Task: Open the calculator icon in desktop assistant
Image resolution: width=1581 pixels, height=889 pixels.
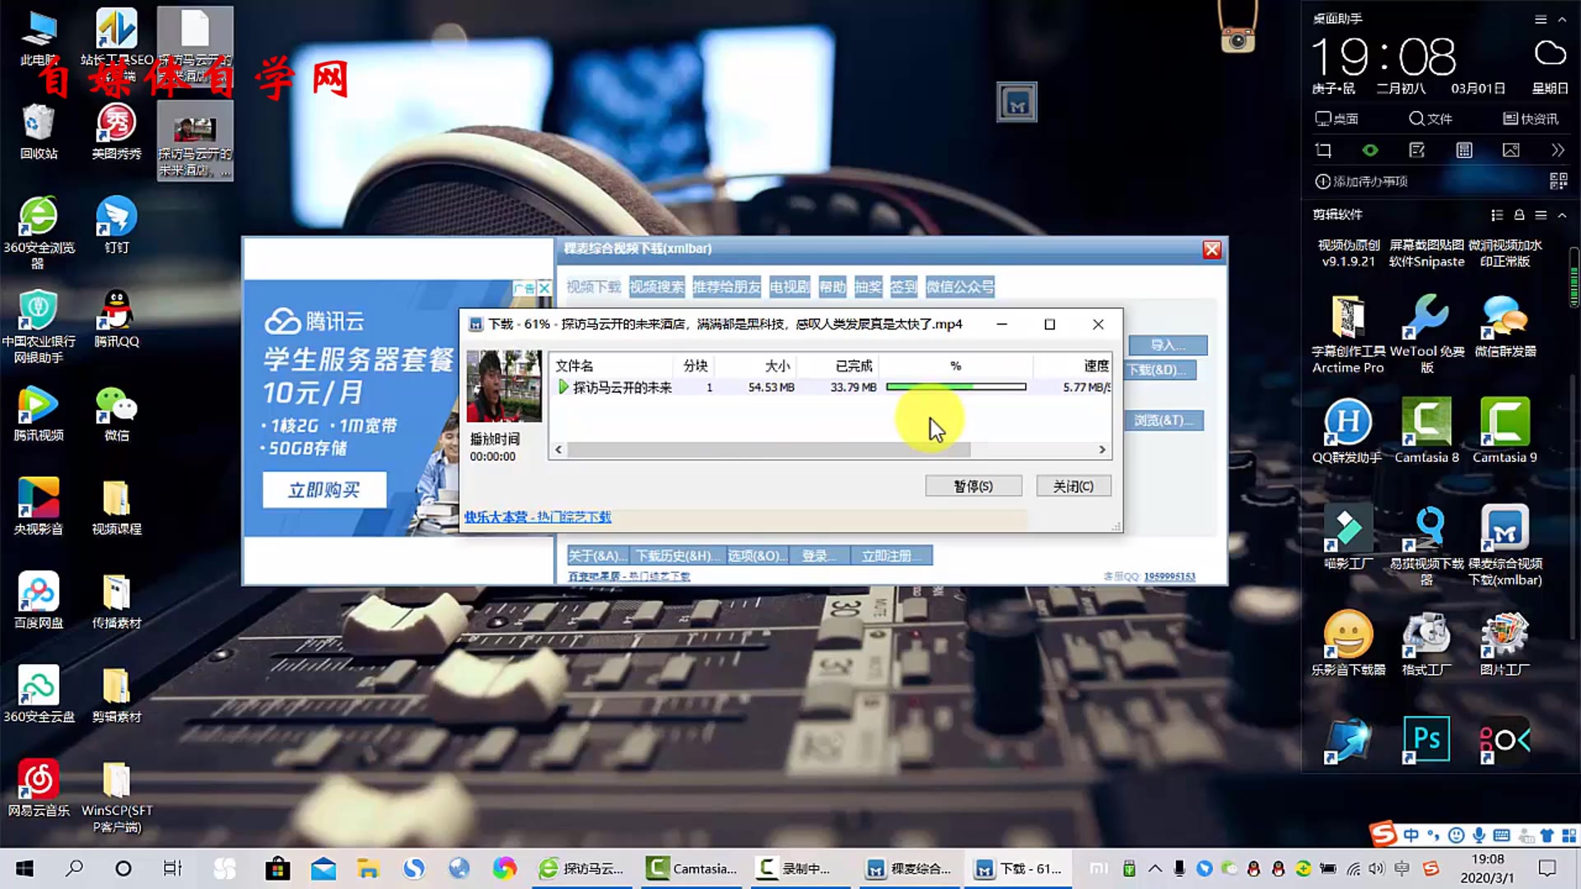Action: point(1464,151)
